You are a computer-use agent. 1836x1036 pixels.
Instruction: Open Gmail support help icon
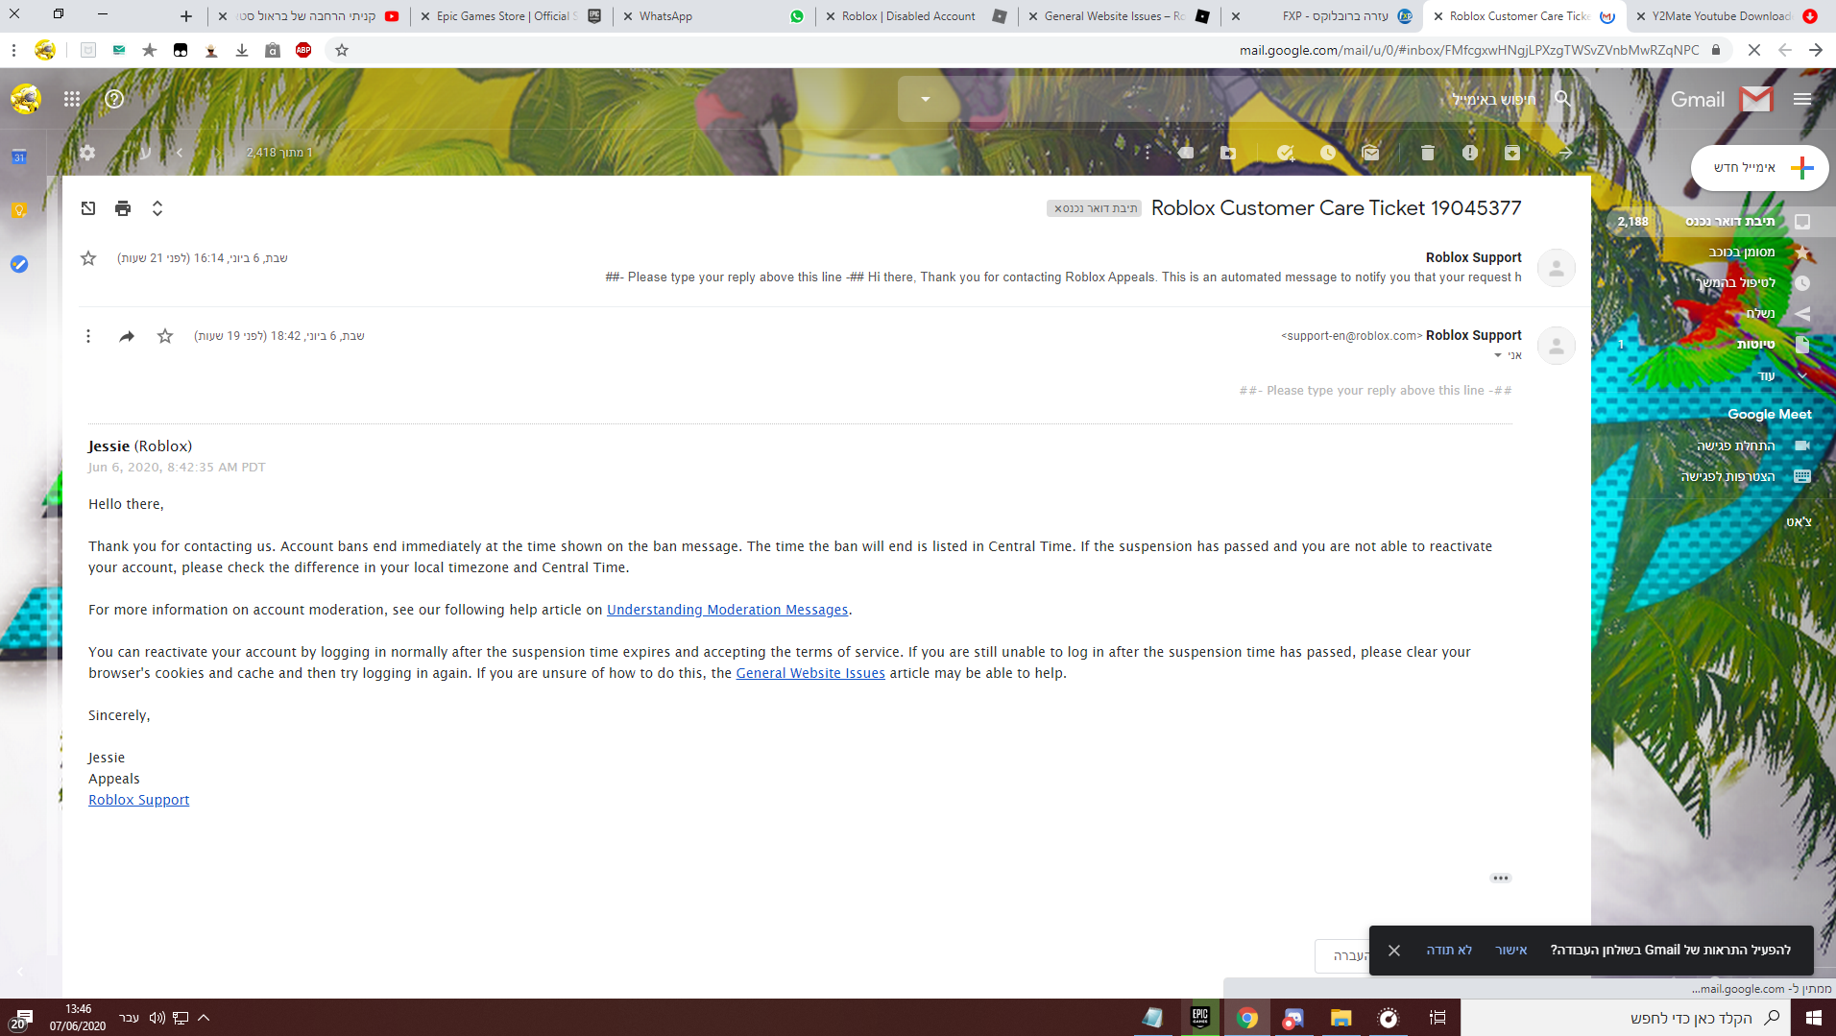click(x=114, y=99)
